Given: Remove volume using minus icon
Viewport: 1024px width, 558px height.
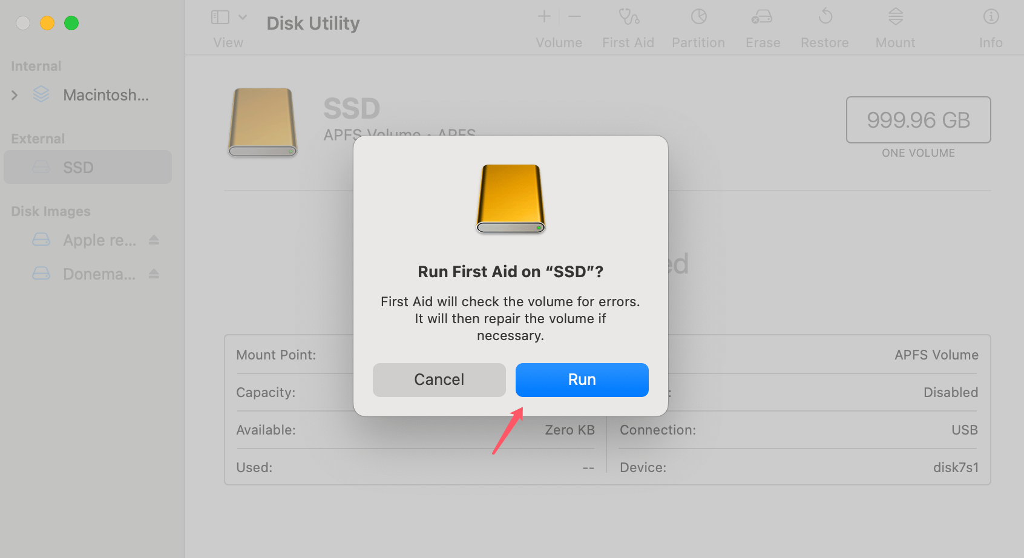Looking at the screenshot, I should click(x=575, y=17).
